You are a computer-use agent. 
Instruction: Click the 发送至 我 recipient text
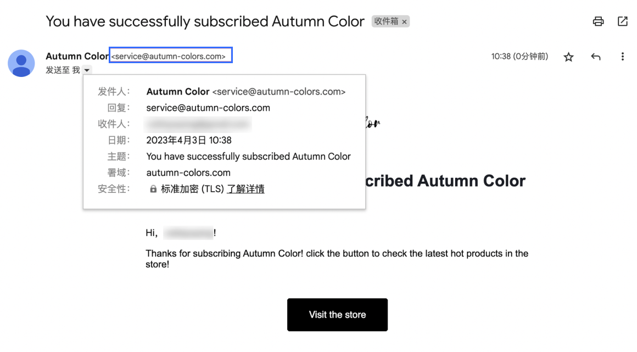pos(63,70)
